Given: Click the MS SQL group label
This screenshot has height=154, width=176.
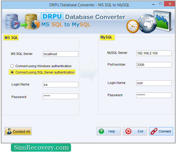Looking at the screenshot, I should click(11, 38).
